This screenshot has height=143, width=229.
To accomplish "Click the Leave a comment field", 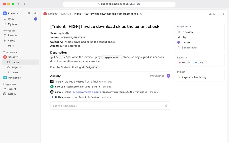I will (x=110, y=106).
